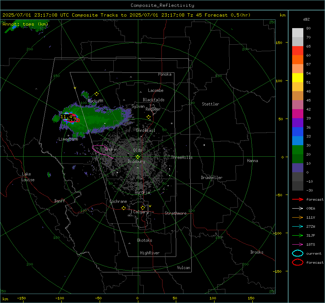
Task: Select the red 65-60 dBZ swatch
Action: pos(298,51)
